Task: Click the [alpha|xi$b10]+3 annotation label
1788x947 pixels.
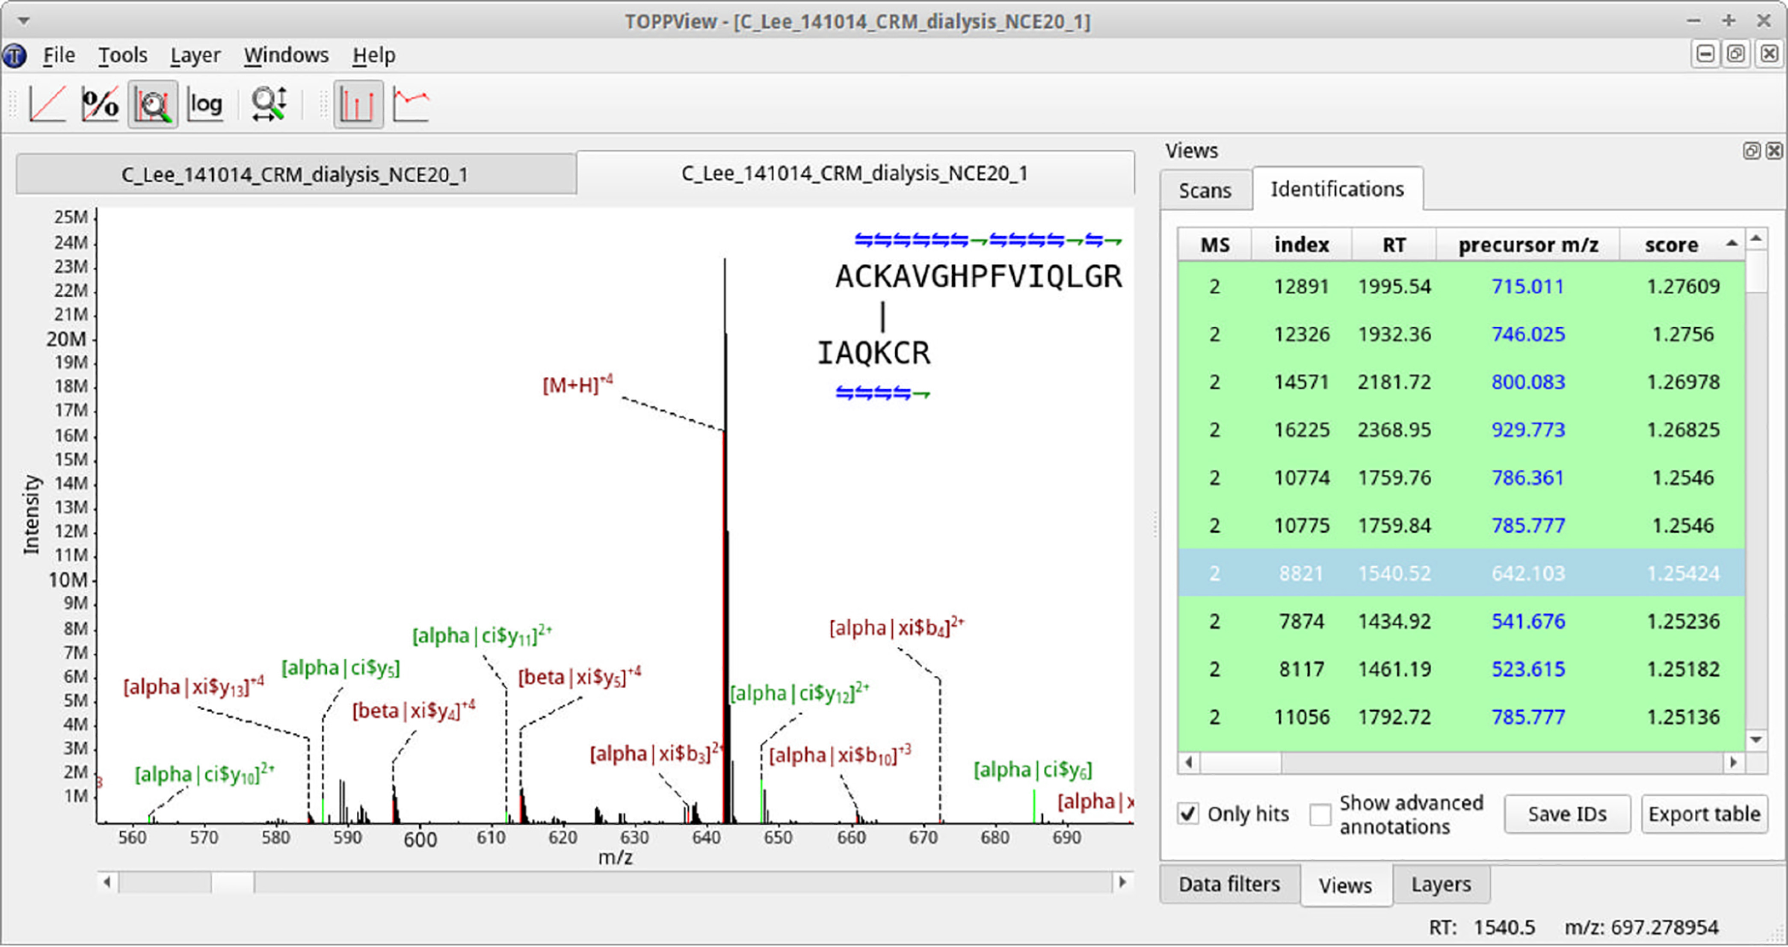Action: pos(840,755)
